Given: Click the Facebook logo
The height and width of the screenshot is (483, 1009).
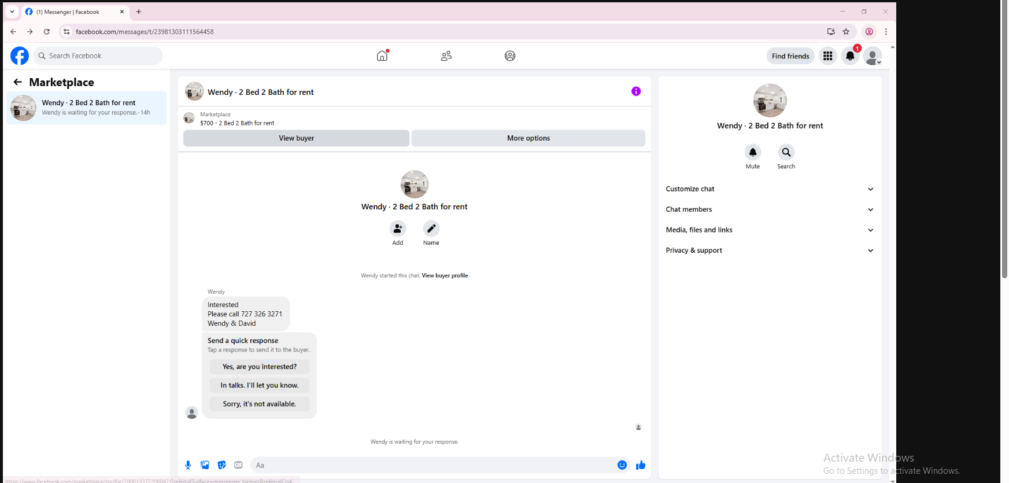Looking at the screenshot, I should (20, 56).
